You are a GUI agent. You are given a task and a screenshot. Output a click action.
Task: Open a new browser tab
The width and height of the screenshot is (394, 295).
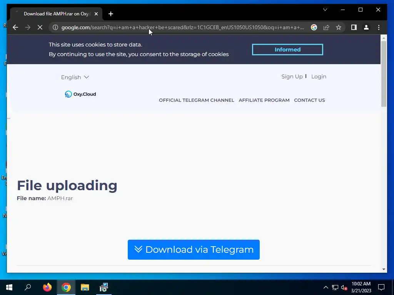pos(111,14)
